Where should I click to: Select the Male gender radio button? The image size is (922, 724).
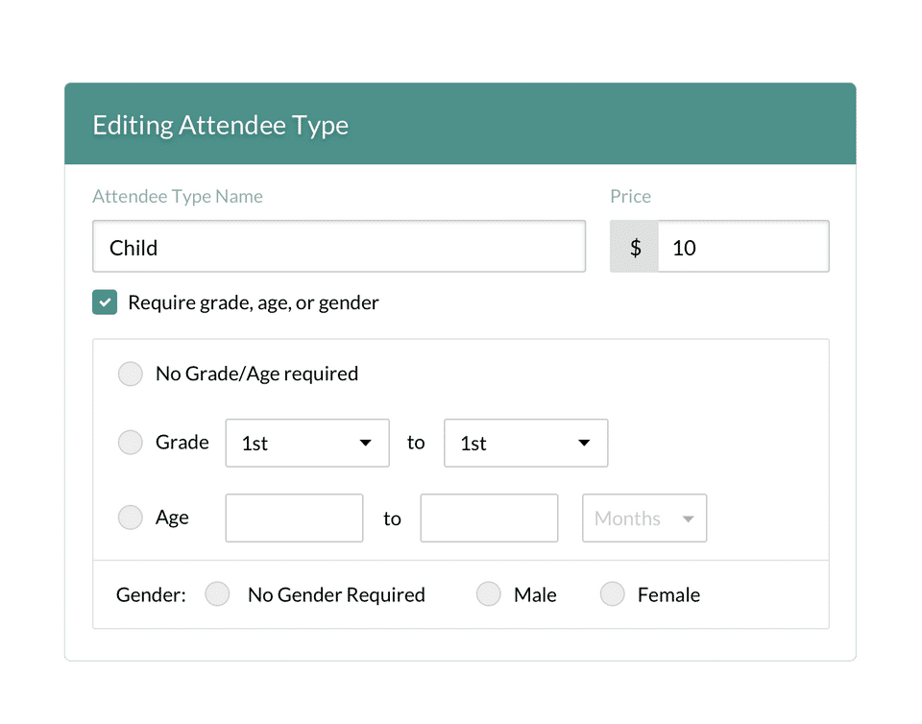(490, 594)
